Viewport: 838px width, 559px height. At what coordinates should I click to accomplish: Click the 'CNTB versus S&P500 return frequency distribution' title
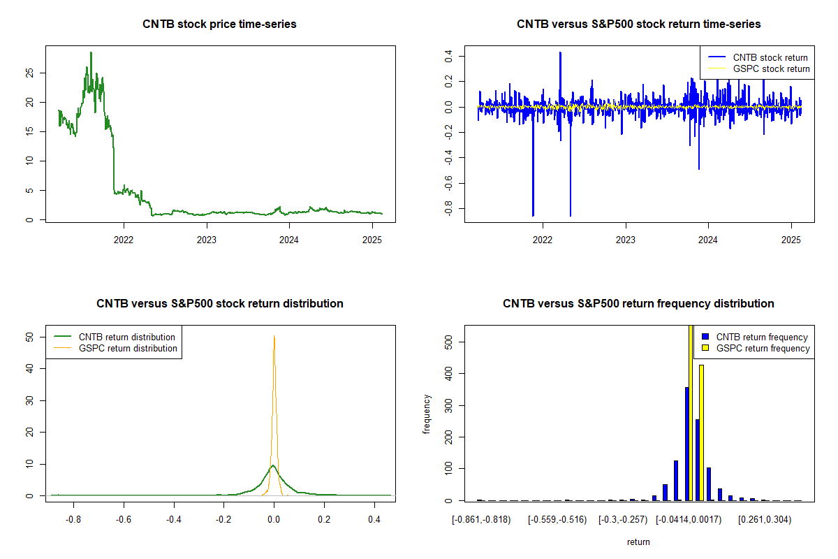638,304
